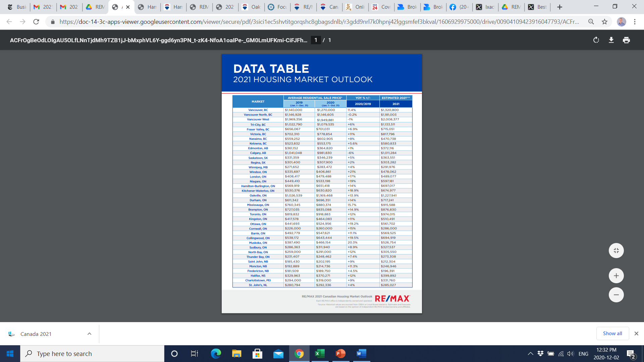
Task: Bookmark this page with the star icon
Action: point(604,22)
